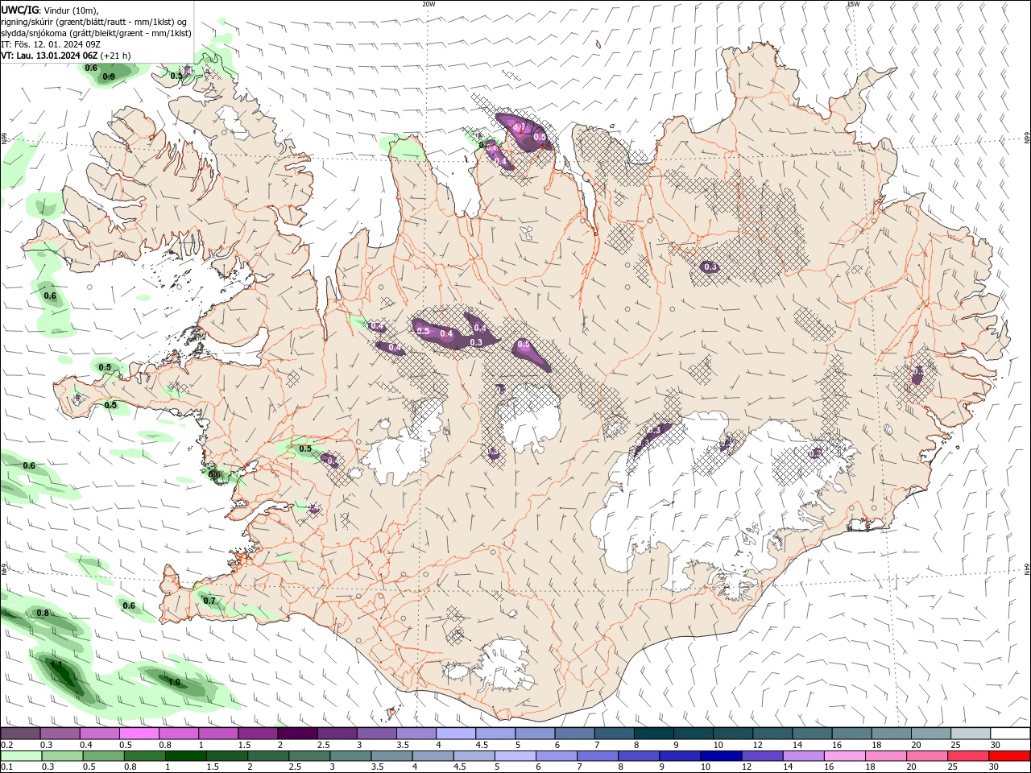1031x773 pixels.
Task: Click the palest green rain swatch at 0.1
Action: (20, 756)
